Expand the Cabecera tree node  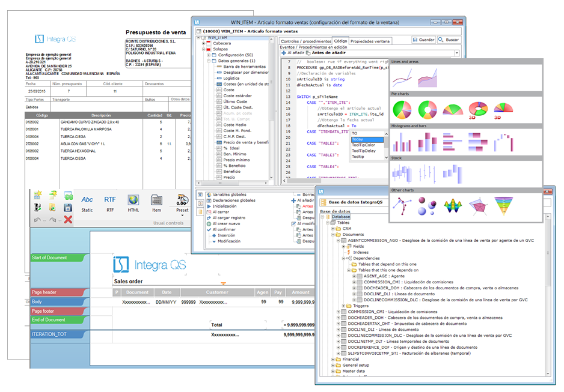[204, 43]
